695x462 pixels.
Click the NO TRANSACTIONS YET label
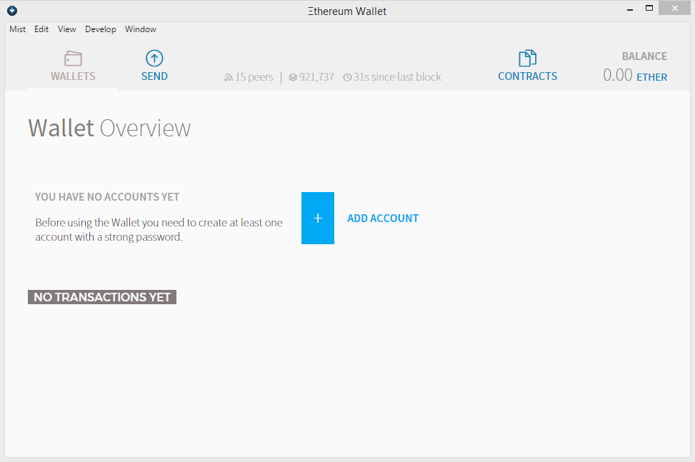click(x=102, y=297)
